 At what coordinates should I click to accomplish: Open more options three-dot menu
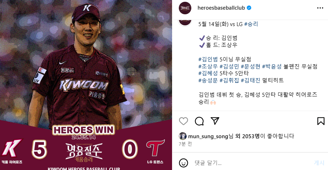320,8
